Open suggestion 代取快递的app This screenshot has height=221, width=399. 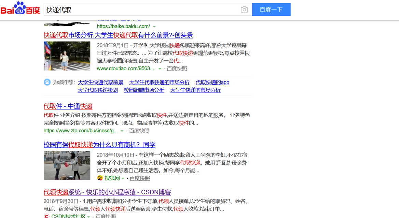click(x=212, y=82)
